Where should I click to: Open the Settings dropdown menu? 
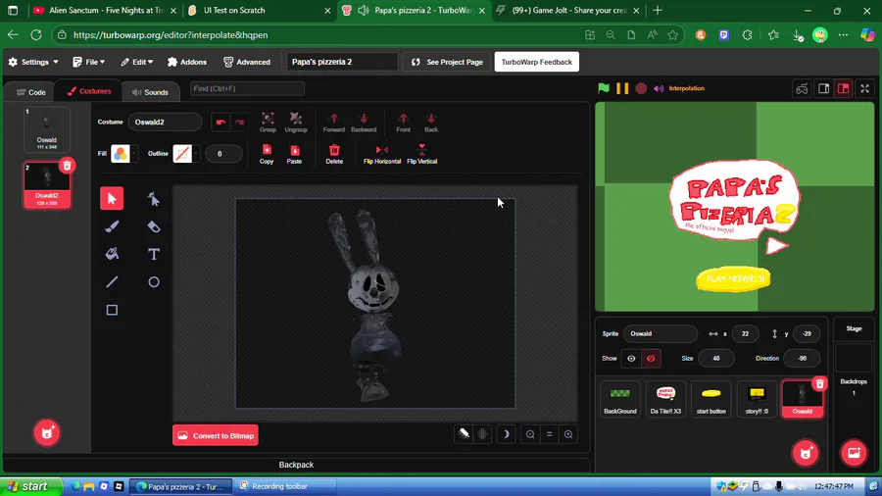33,62
